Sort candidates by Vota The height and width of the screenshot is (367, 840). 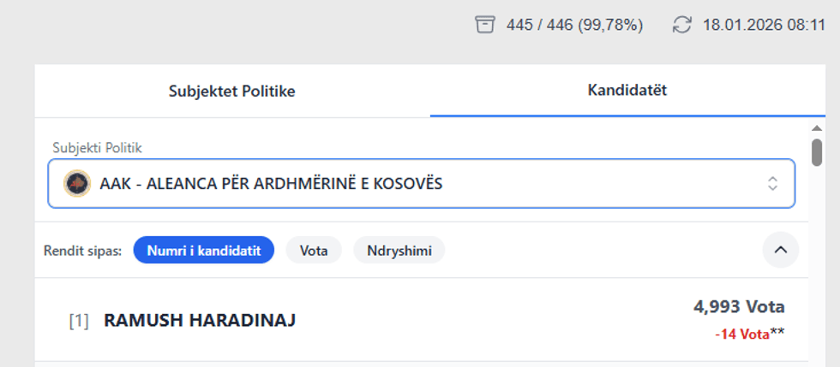[314, 251]
